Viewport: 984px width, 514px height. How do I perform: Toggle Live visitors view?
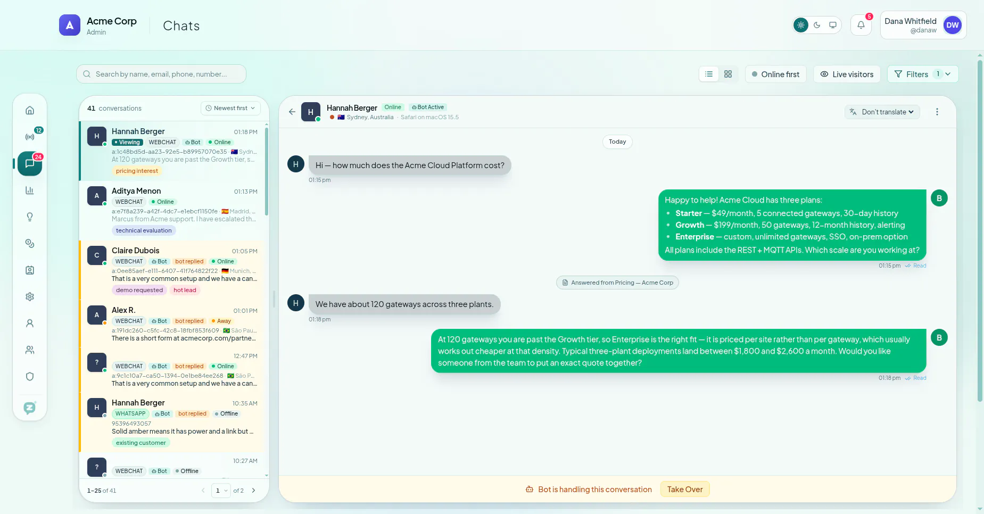(x=847, y=74)
